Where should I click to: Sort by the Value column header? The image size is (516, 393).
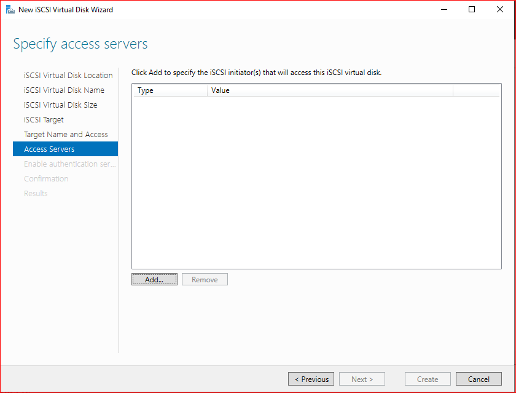click(x=330, y=90)
